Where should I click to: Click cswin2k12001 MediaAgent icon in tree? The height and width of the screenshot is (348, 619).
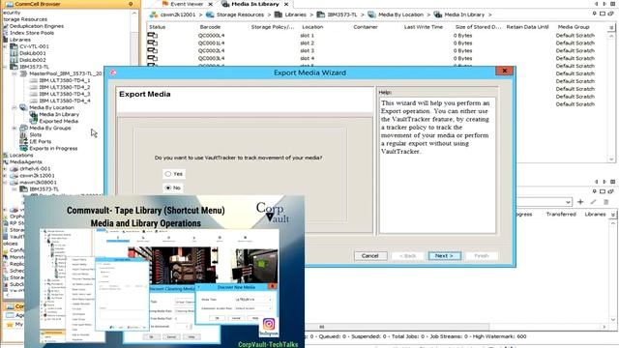[14, 176]
